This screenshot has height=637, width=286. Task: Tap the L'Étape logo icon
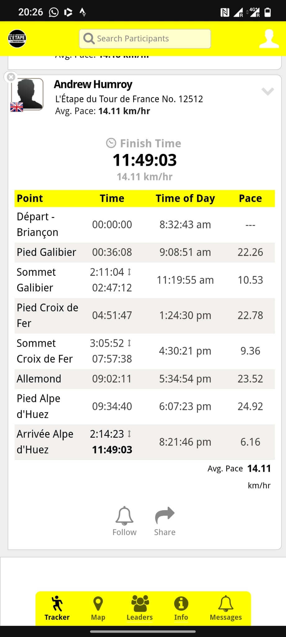click(17, 39)
